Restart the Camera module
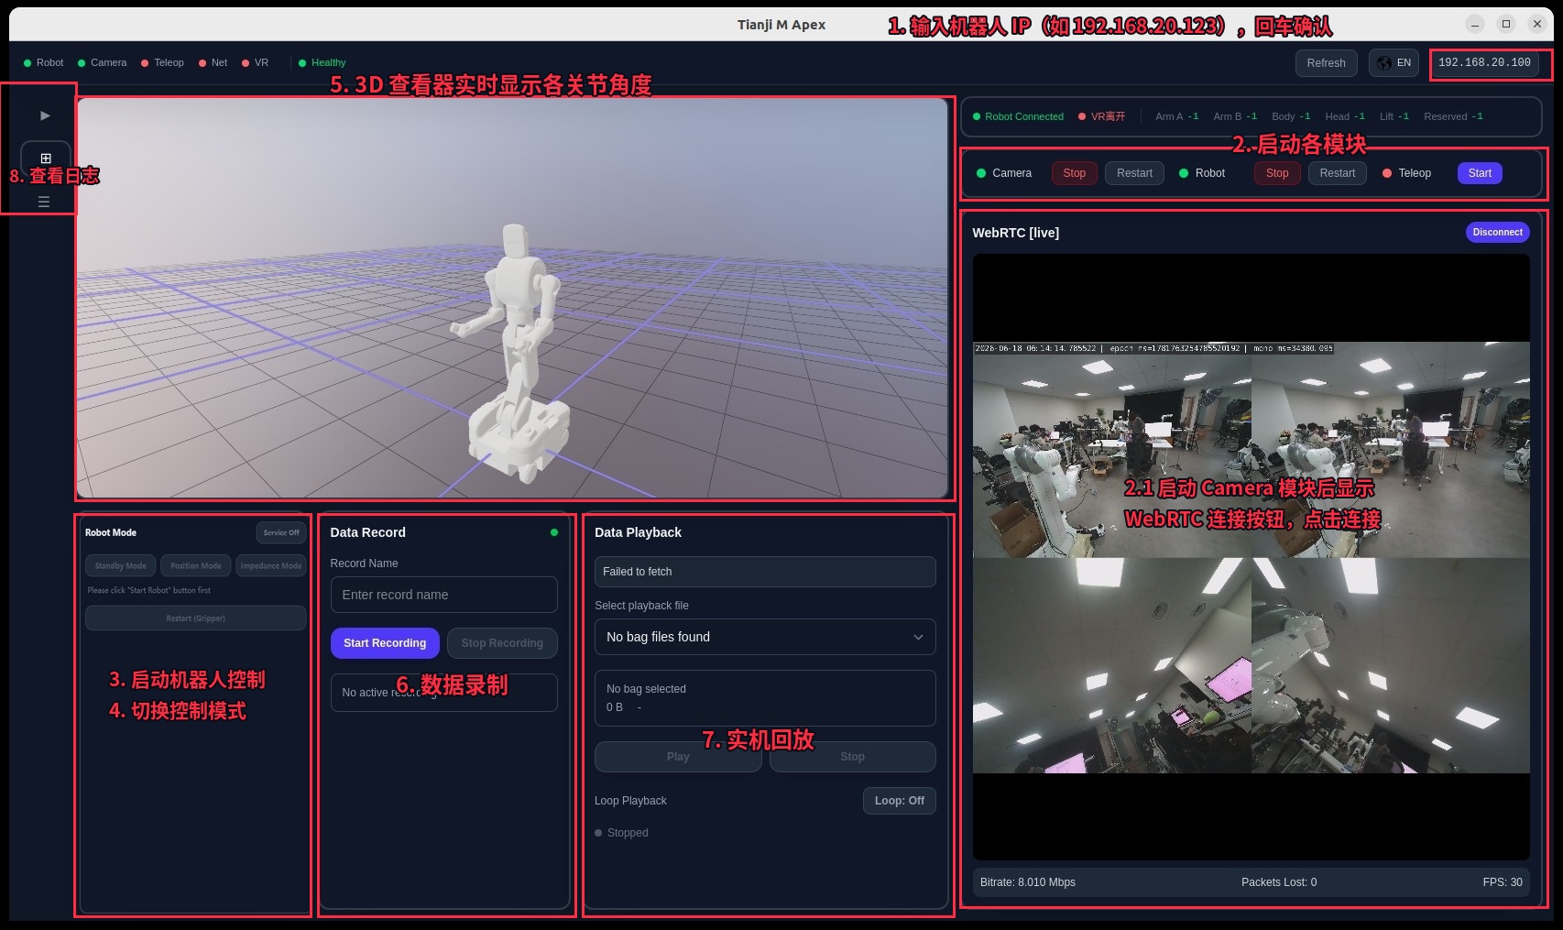 click(x=1134, y=173)
